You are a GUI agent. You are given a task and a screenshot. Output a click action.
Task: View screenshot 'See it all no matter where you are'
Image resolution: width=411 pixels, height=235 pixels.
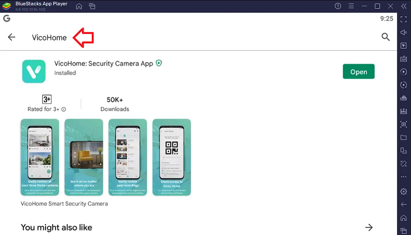point(84,157)
